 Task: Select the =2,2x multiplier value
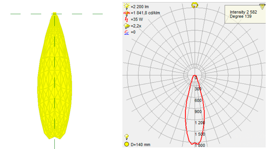tap(136, 26)
